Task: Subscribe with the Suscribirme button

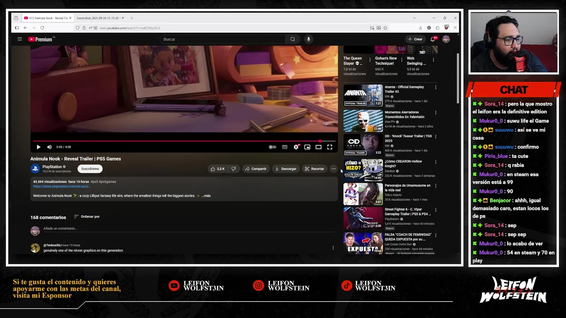Action: tap(90, 169)
